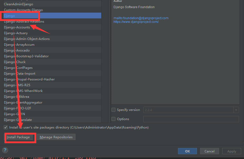
Task: Select Django-Bootstrap3-Validator package
Action: coord(52,56)
